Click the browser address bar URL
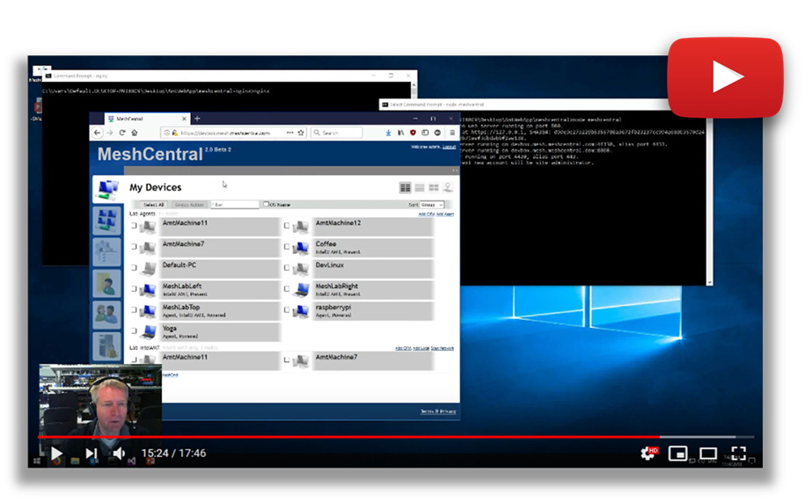 click(226, 133)
